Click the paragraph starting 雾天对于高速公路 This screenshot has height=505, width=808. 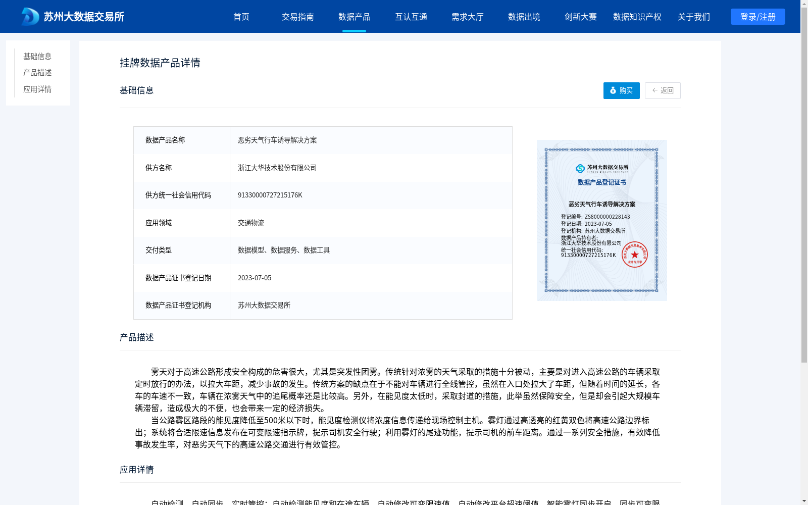point(397,390)
